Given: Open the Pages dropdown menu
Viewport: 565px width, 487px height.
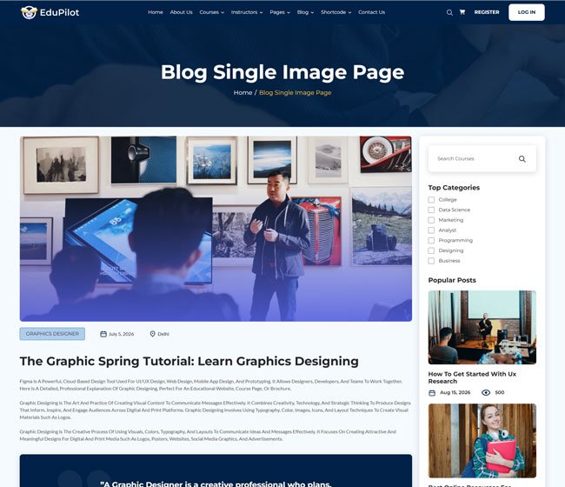Looking at the screenshot, I should (x=280, y=12).
